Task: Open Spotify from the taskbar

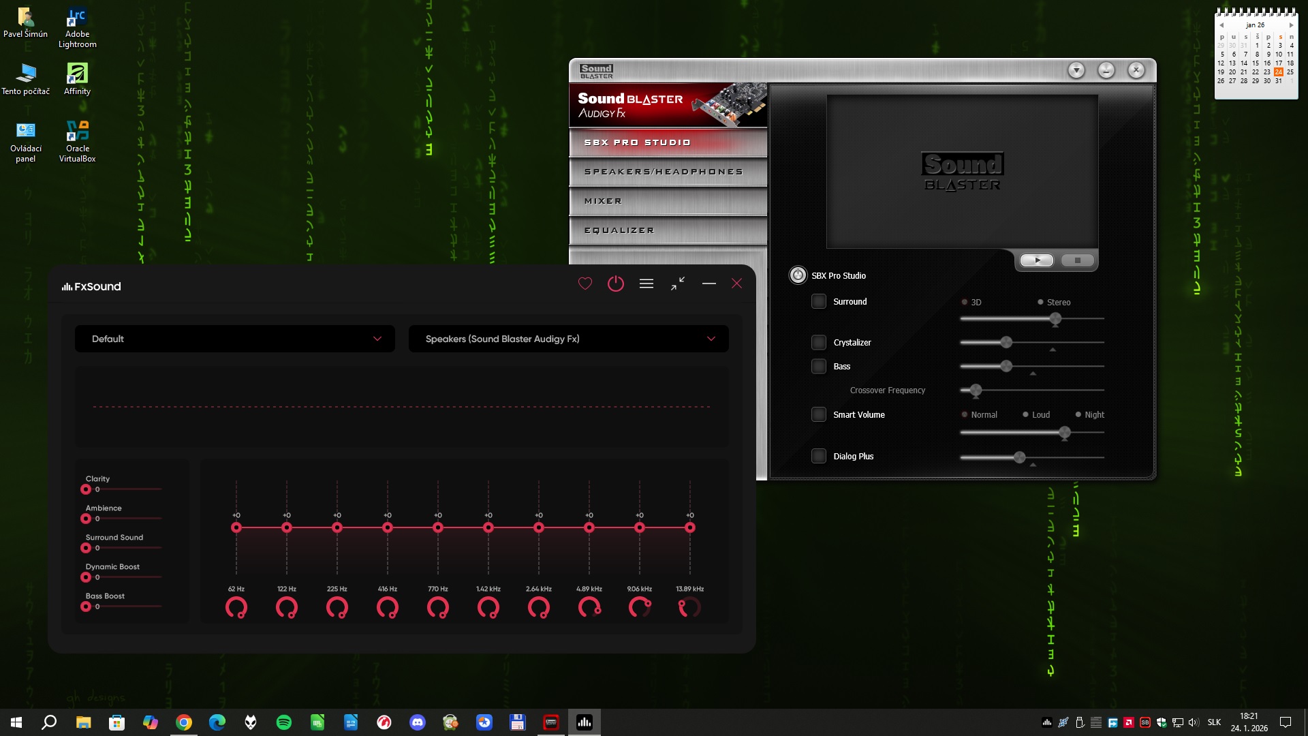Action: click(x=284, y=722)
